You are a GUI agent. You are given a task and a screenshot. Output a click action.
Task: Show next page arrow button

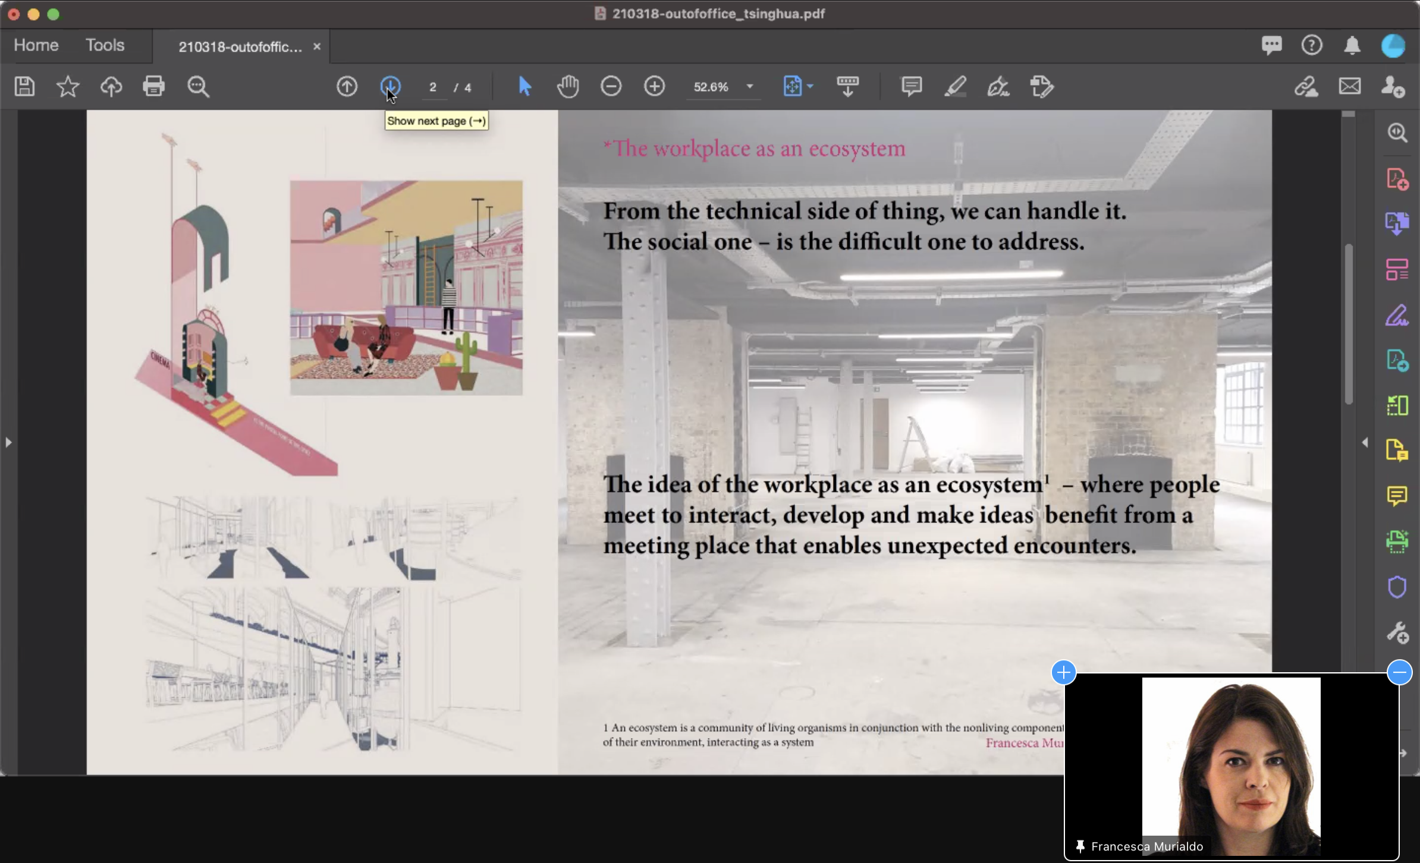390,87
